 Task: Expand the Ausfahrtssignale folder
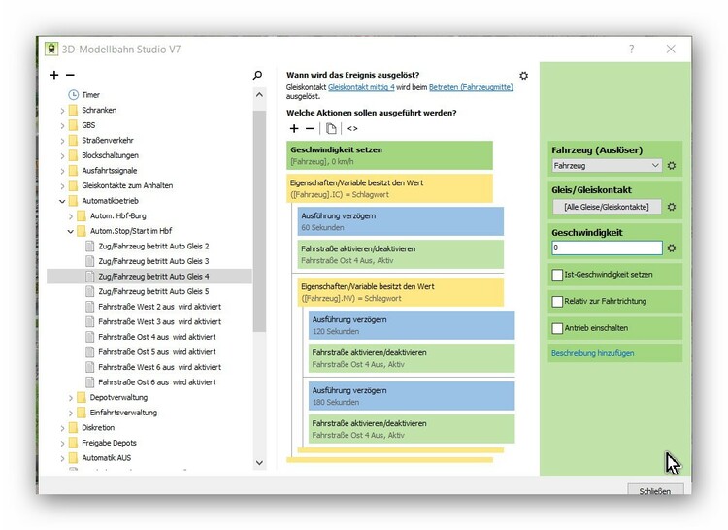tap(62, 171)
